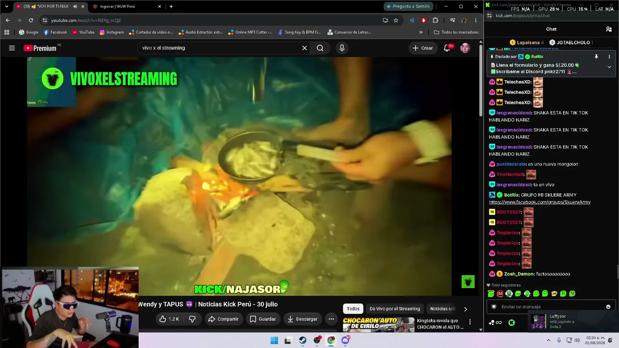619x348 pixels.
Task: Show next filter chips with arrow
Action: point(466,309)
